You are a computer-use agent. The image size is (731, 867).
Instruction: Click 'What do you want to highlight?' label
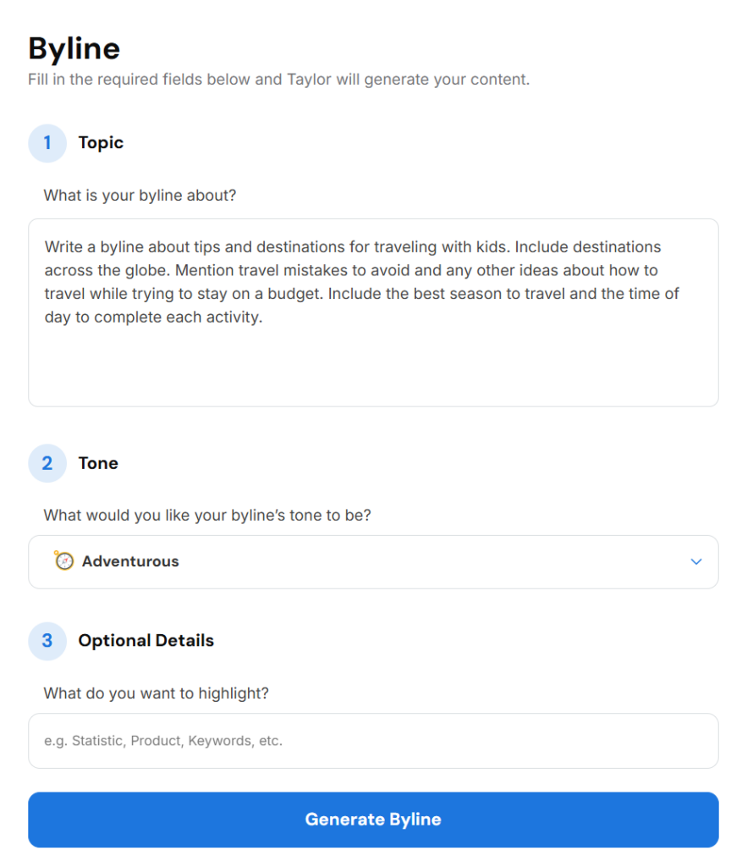(x=156, y=693)
